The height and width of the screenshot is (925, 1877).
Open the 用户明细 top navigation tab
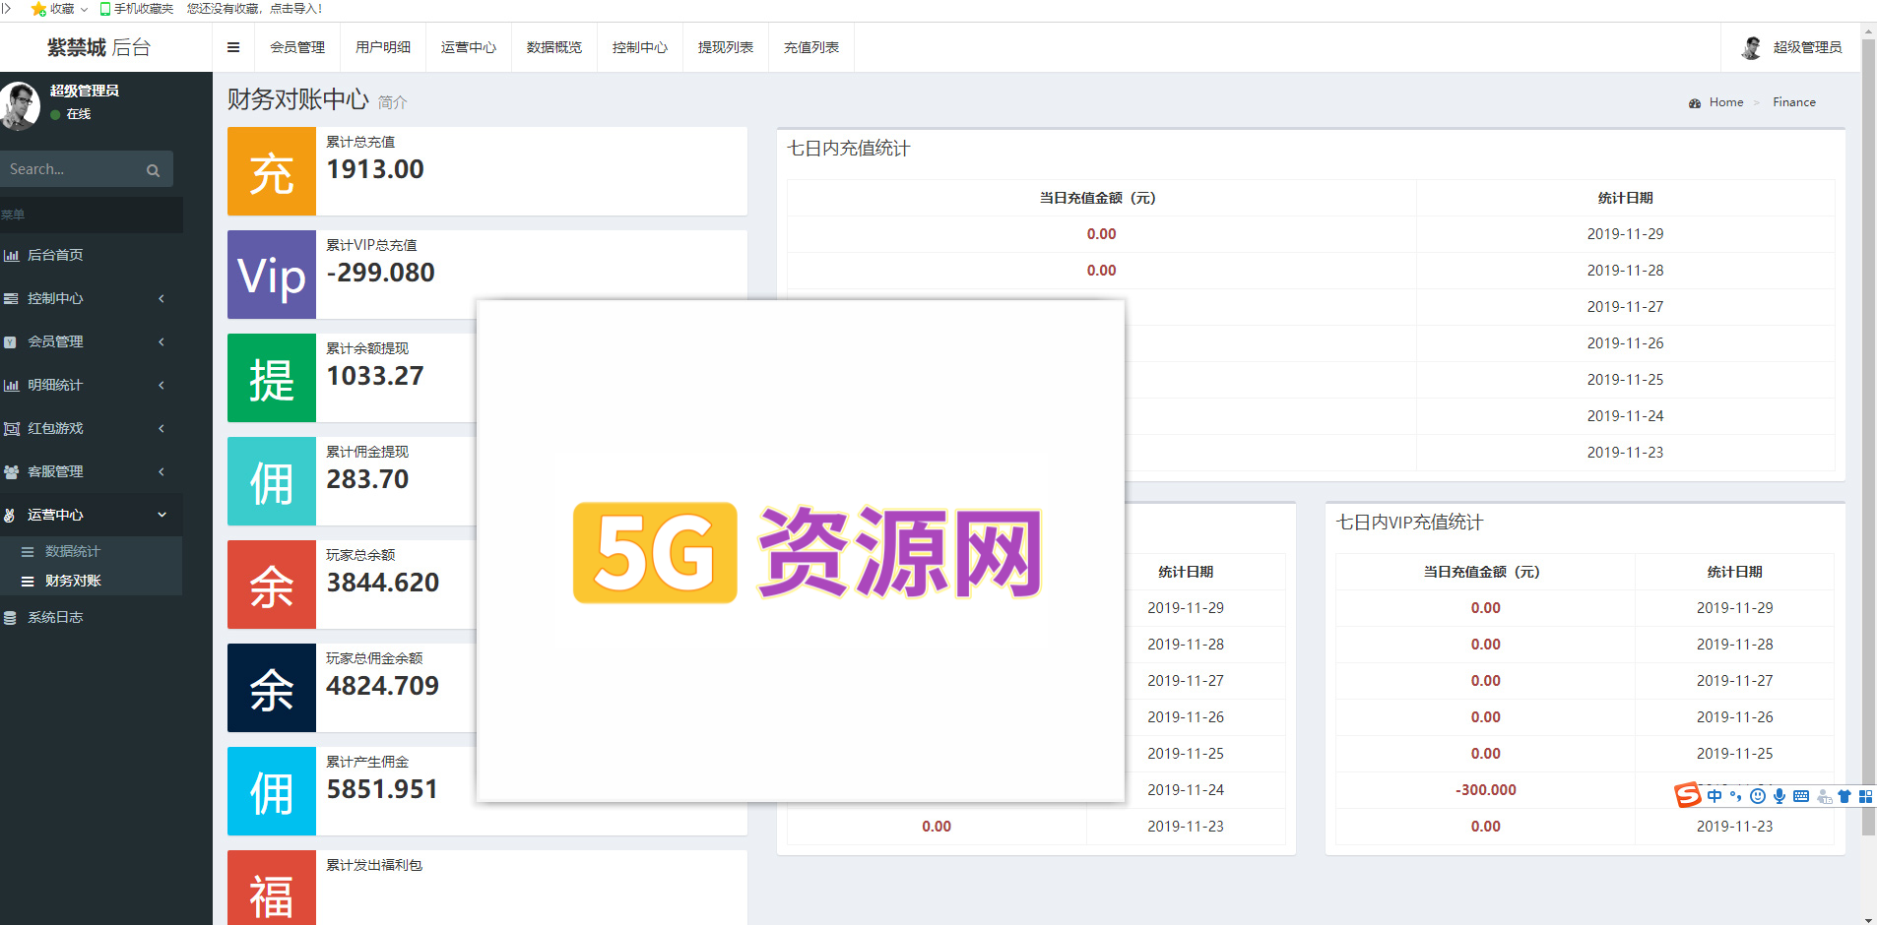pos(383,47)
